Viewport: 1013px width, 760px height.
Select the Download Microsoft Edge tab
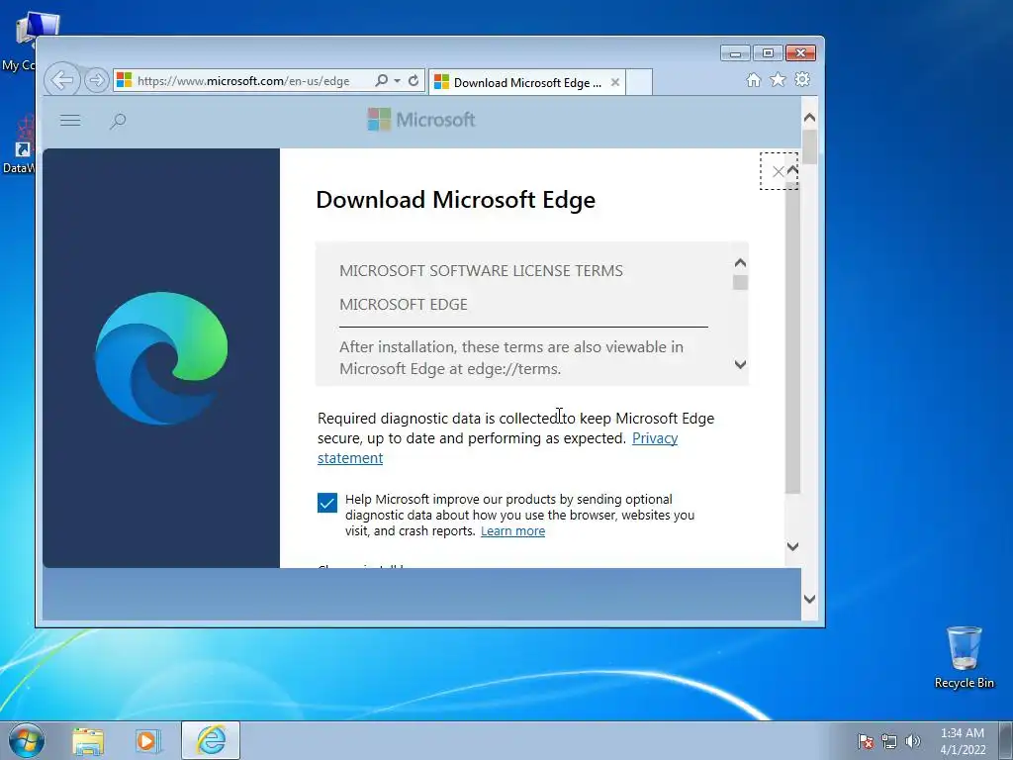pyautogui.click(x=526, y=83)
